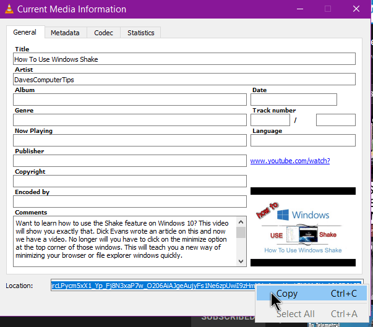The image size is (373, 327).
Task: Click the first Track number field
Action: click(x=270, y=120)
